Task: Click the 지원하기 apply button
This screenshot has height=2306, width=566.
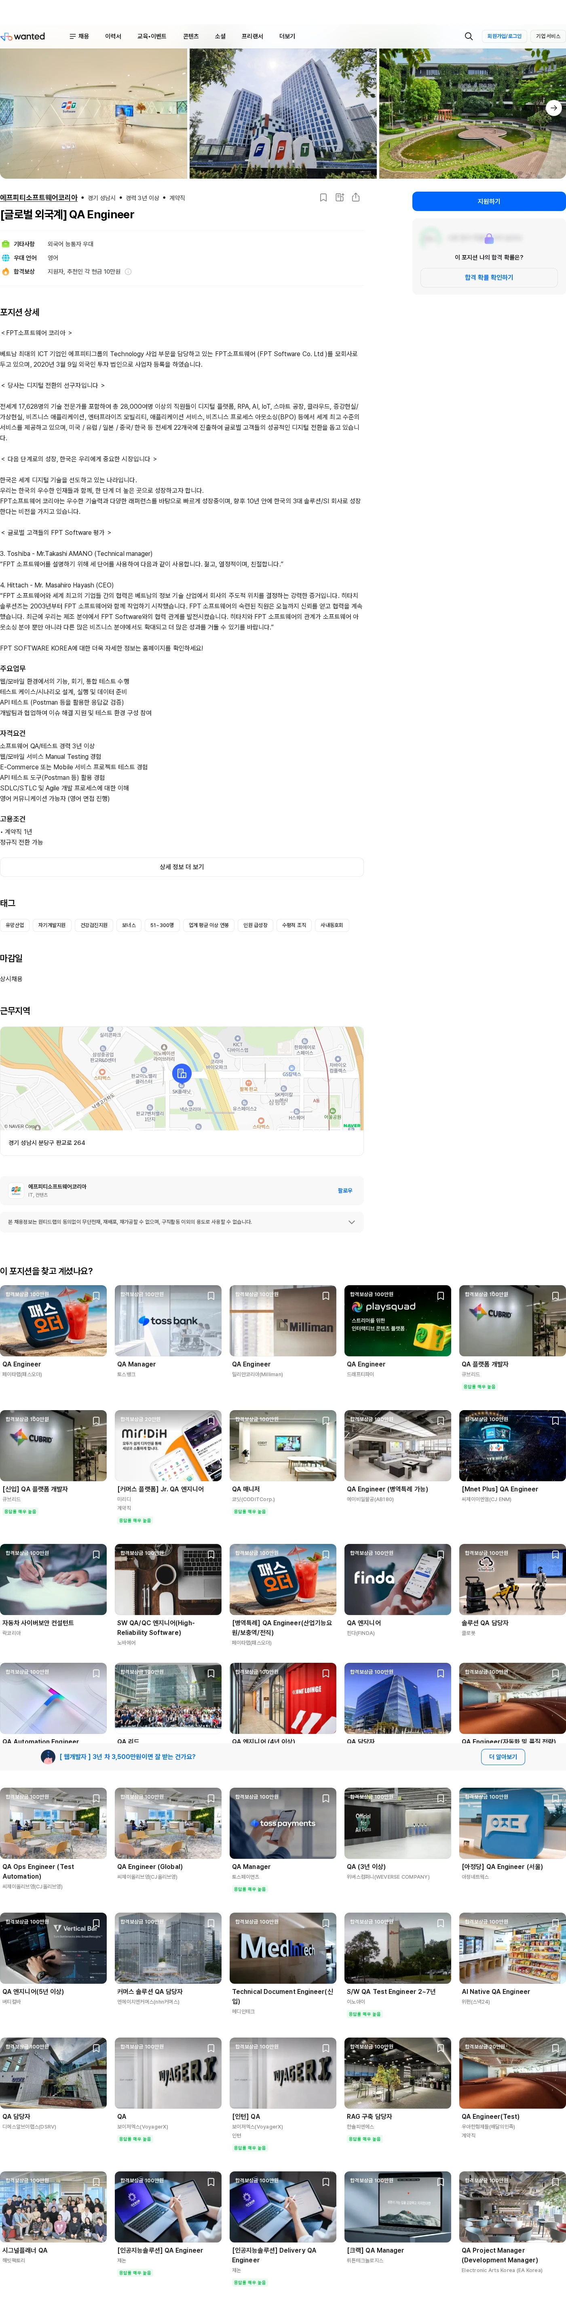Action: point(489,201)
